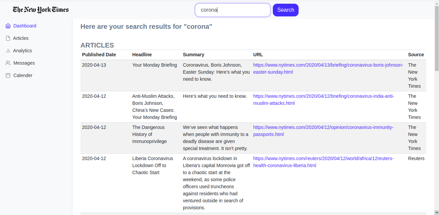Click the Summary column header
The width and height of the screenshot is (439, 215).
pos(193,55)
